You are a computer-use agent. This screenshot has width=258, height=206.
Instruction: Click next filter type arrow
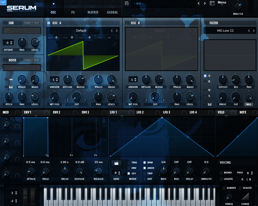point(254,31)
